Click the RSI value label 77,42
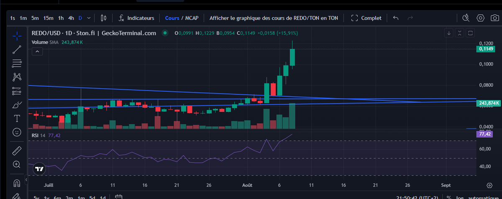 tap(485, 134)
